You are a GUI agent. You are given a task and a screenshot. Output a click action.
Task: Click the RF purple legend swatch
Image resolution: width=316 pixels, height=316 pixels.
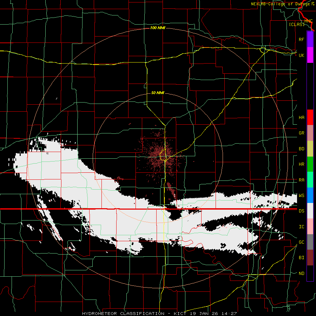[x=310, y=39]
